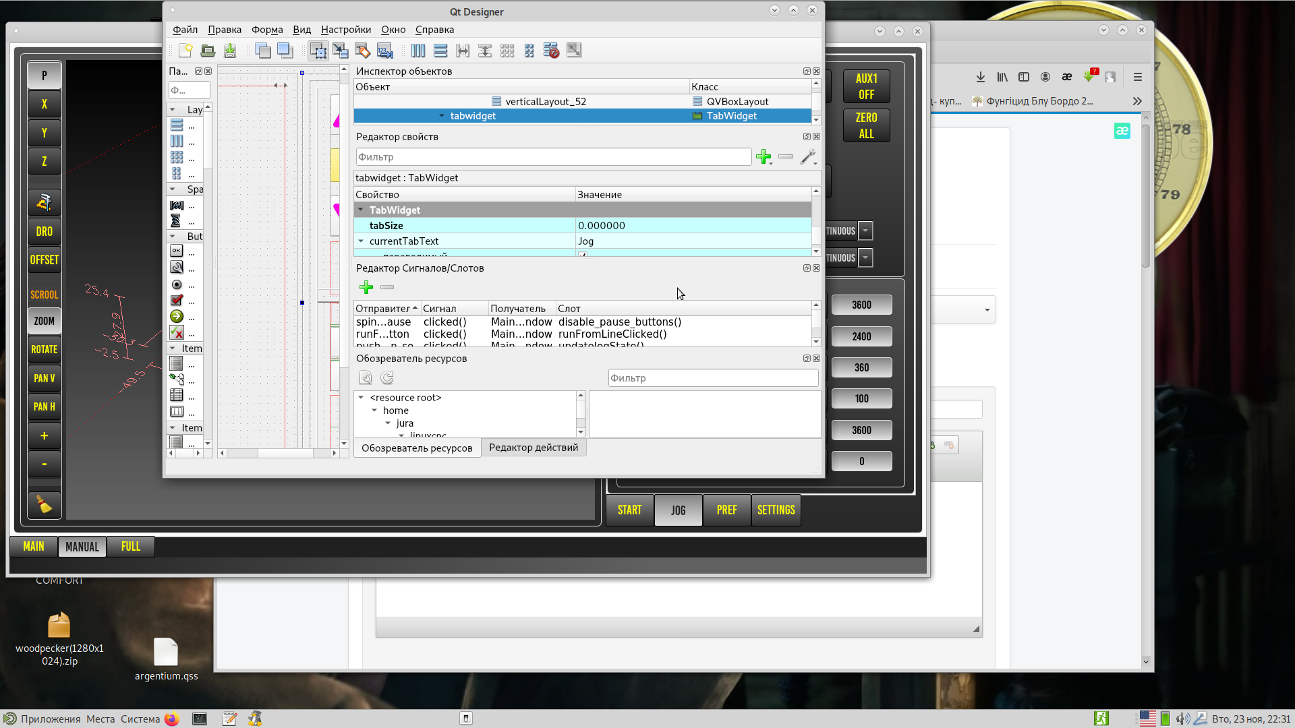Viewport: 1295px width, 728px height.
Task: Bring the selected widget to front
Action: pyautogui.click(x=285, y=51)
